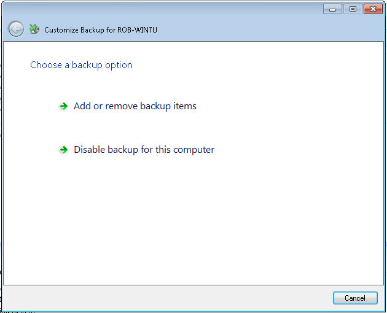Click green arrow beside Add or remove

click(63, 106)
